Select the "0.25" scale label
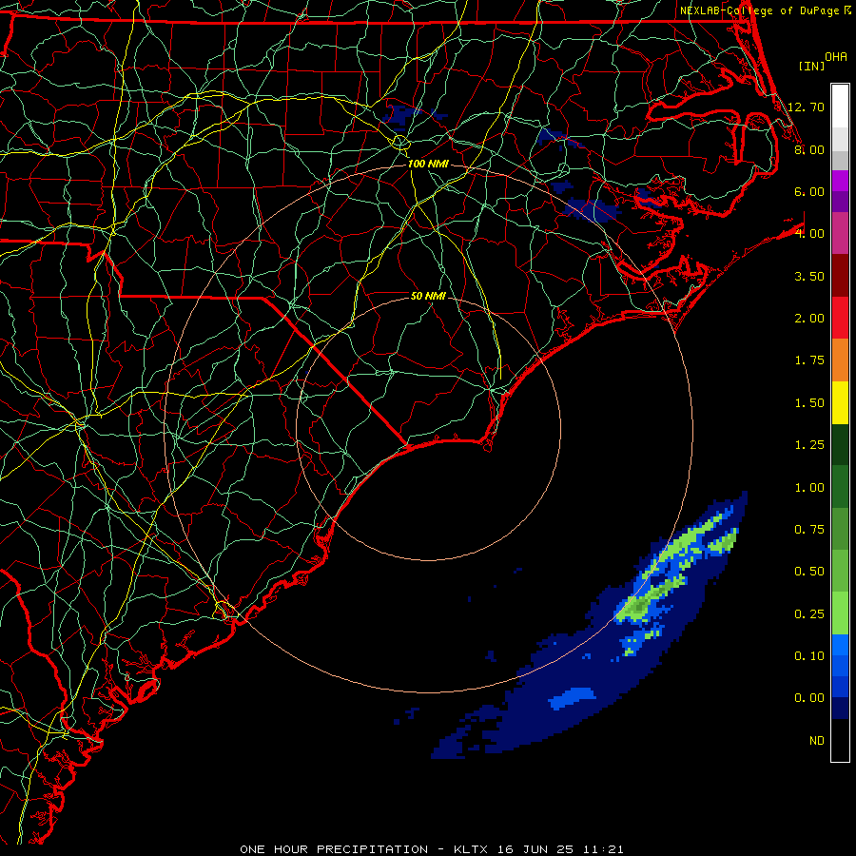Viewport: 856px width, 856px height. coord(809,614)
